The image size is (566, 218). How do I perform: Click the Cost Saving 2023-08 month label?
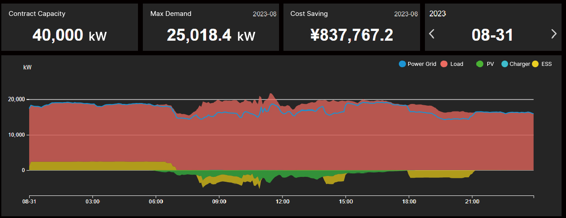405,14
